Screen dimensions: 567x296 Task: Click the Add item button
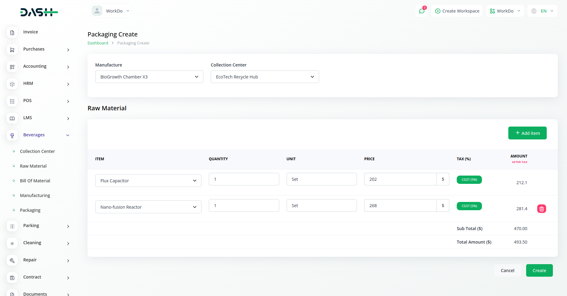[527, 133]
